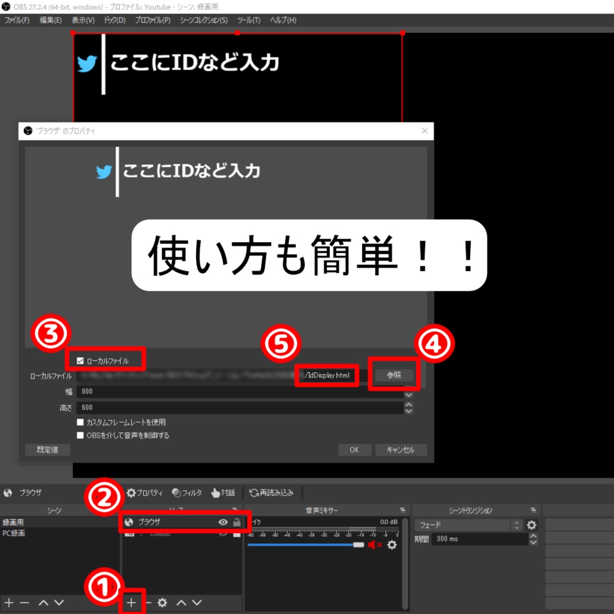Image resolution: width=614 pixels, height=614 pixels.
Task: Confirm the properties with OK
Action: pos(355,450)
